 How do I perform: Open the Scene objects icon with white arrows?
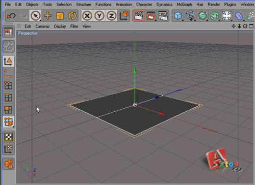(227, 16)
